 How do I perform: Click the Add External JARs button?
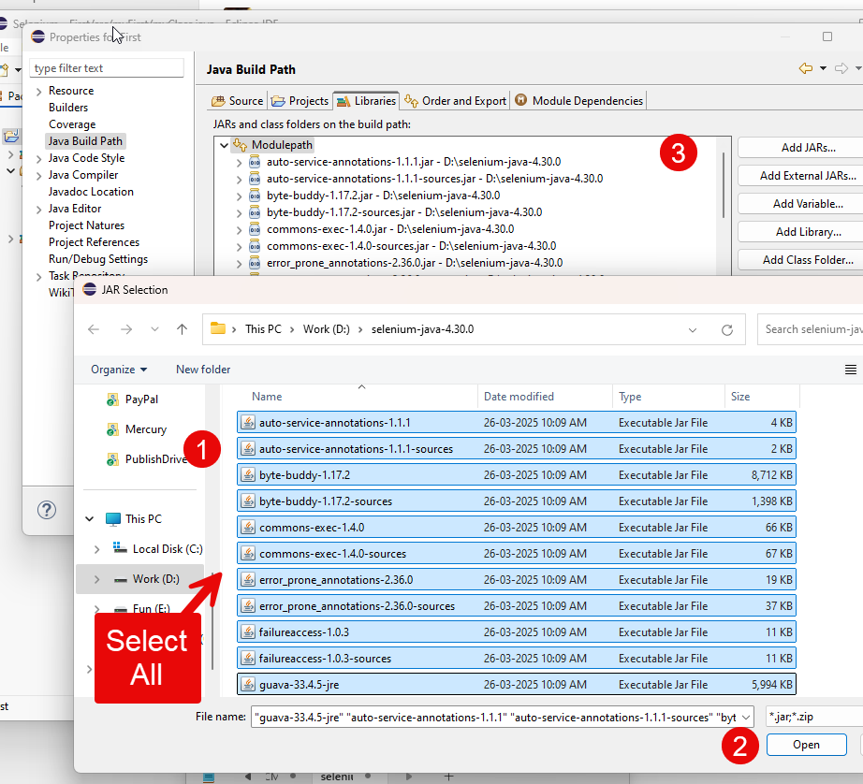[x=807, y=176]
